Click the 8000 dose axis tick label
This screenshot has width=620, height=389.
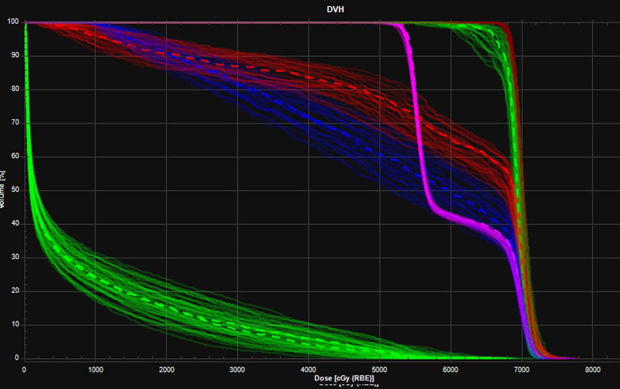(x=592, y=370)
